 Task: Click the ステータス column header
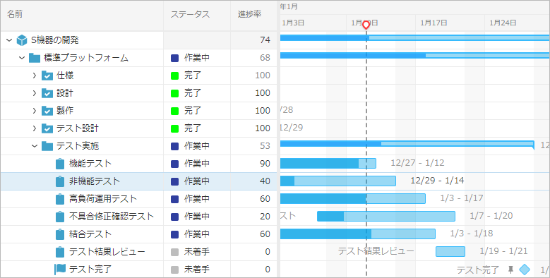pos(190,15)
